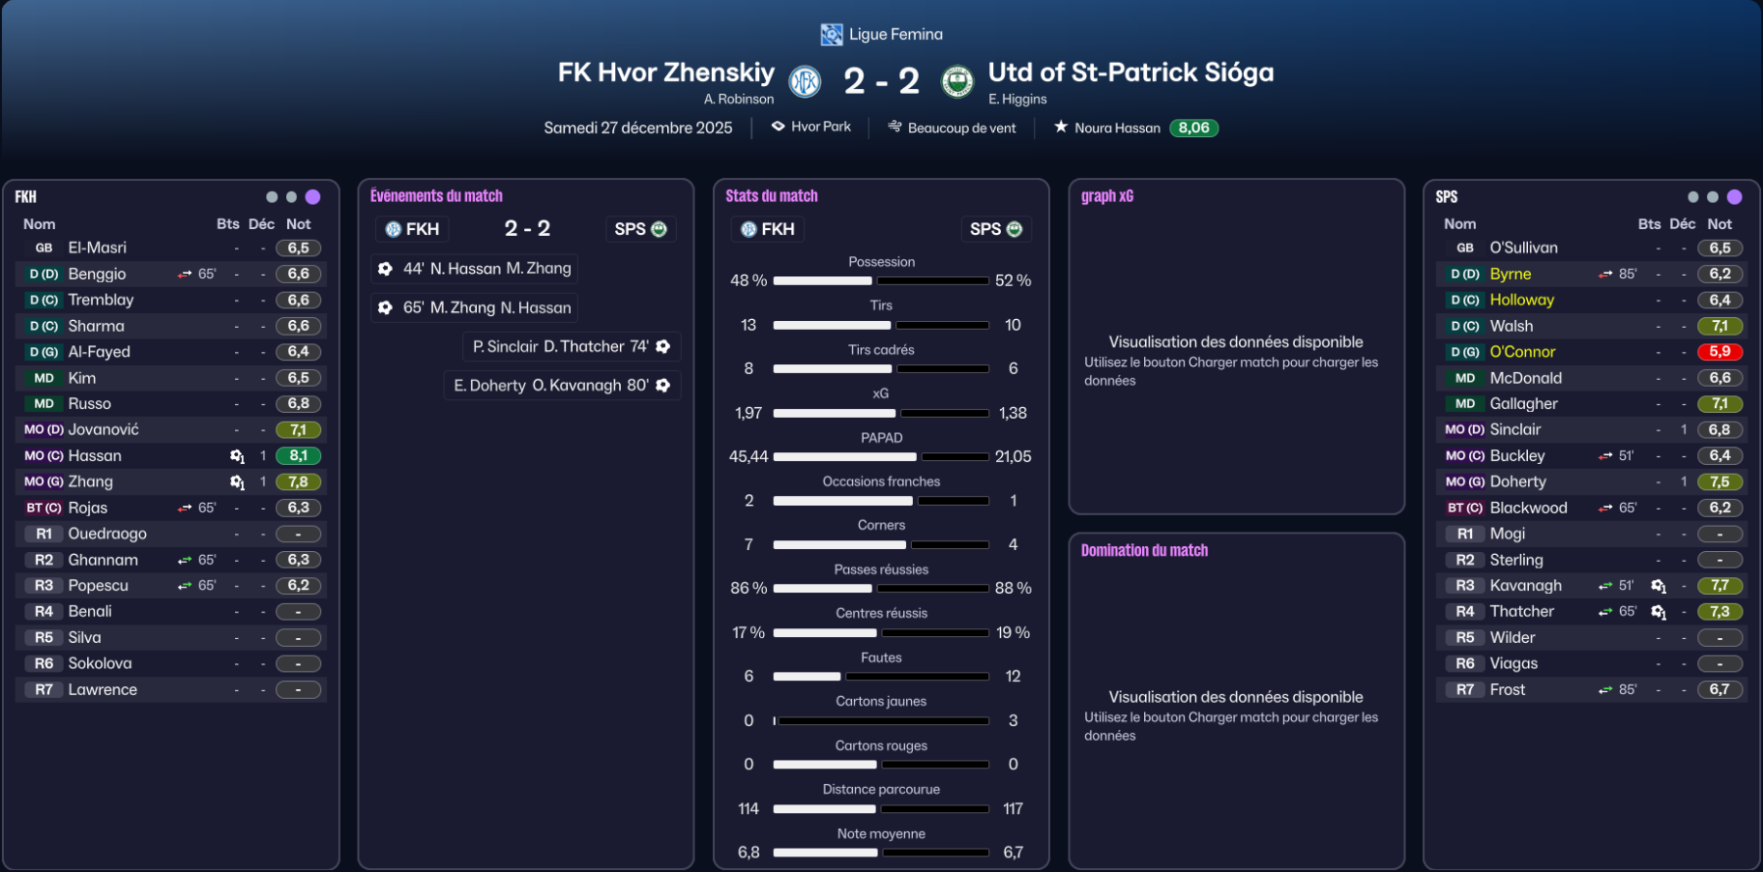Click the FKH chip in Stats du match

[x=767, y=229]
